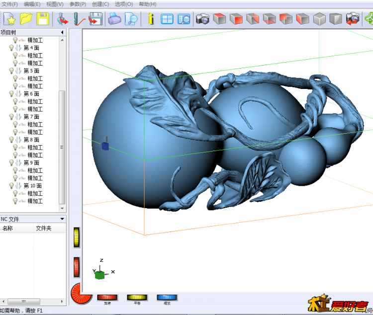Click the new project icon with star
The image size is (373, 315).
(9, 19)
